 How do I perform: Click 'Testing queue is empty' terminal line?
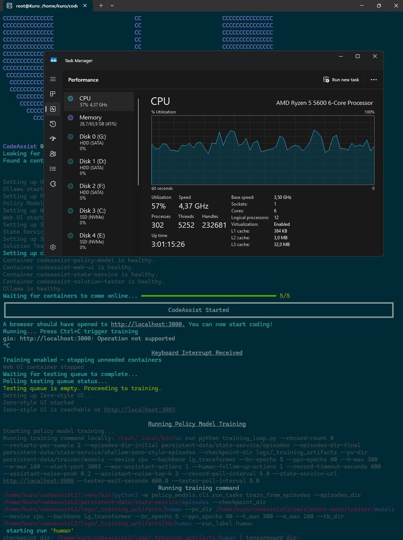click(x=82, y=388)
